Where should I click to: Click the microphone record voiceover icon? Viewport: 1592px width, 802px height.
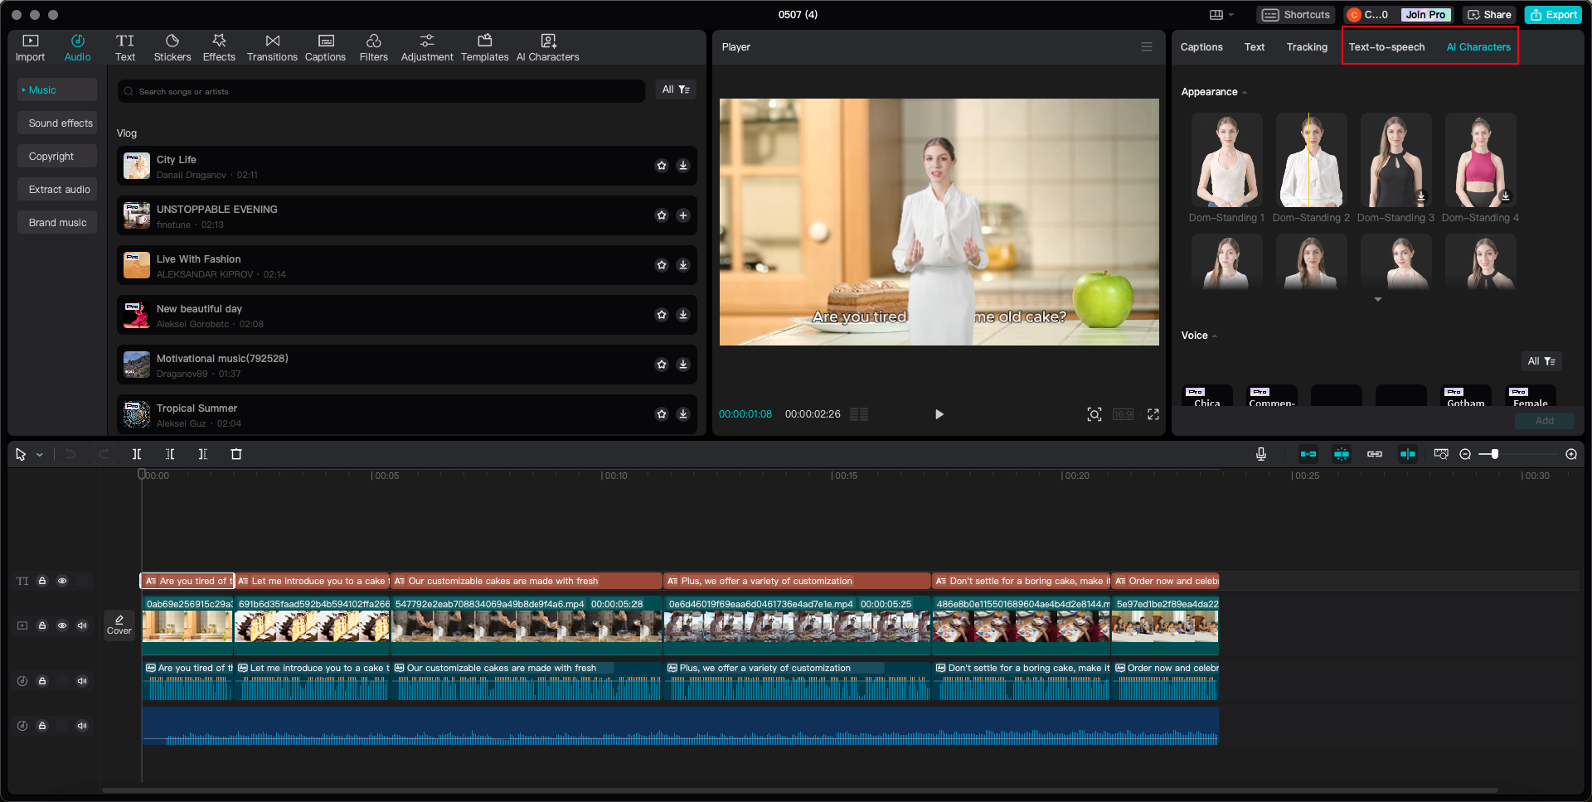[1260, 454]
